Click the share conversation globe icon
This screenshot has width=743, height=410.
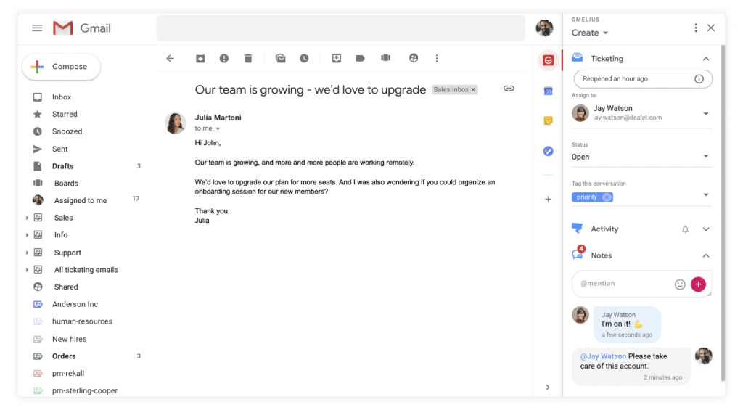point(414,58)
